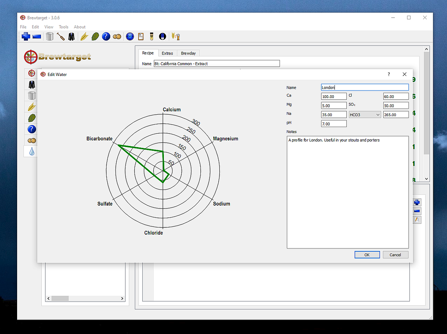Open Hops via the green hop cone toolbar icon
This screenshot has width=447, height=334.
tap(95, 36)
